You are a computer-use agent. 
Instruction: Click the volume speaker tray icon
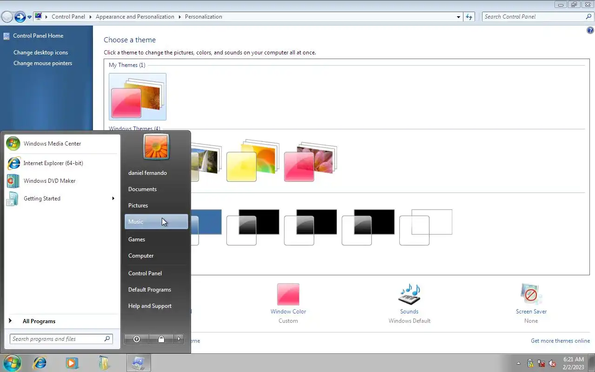553,364
